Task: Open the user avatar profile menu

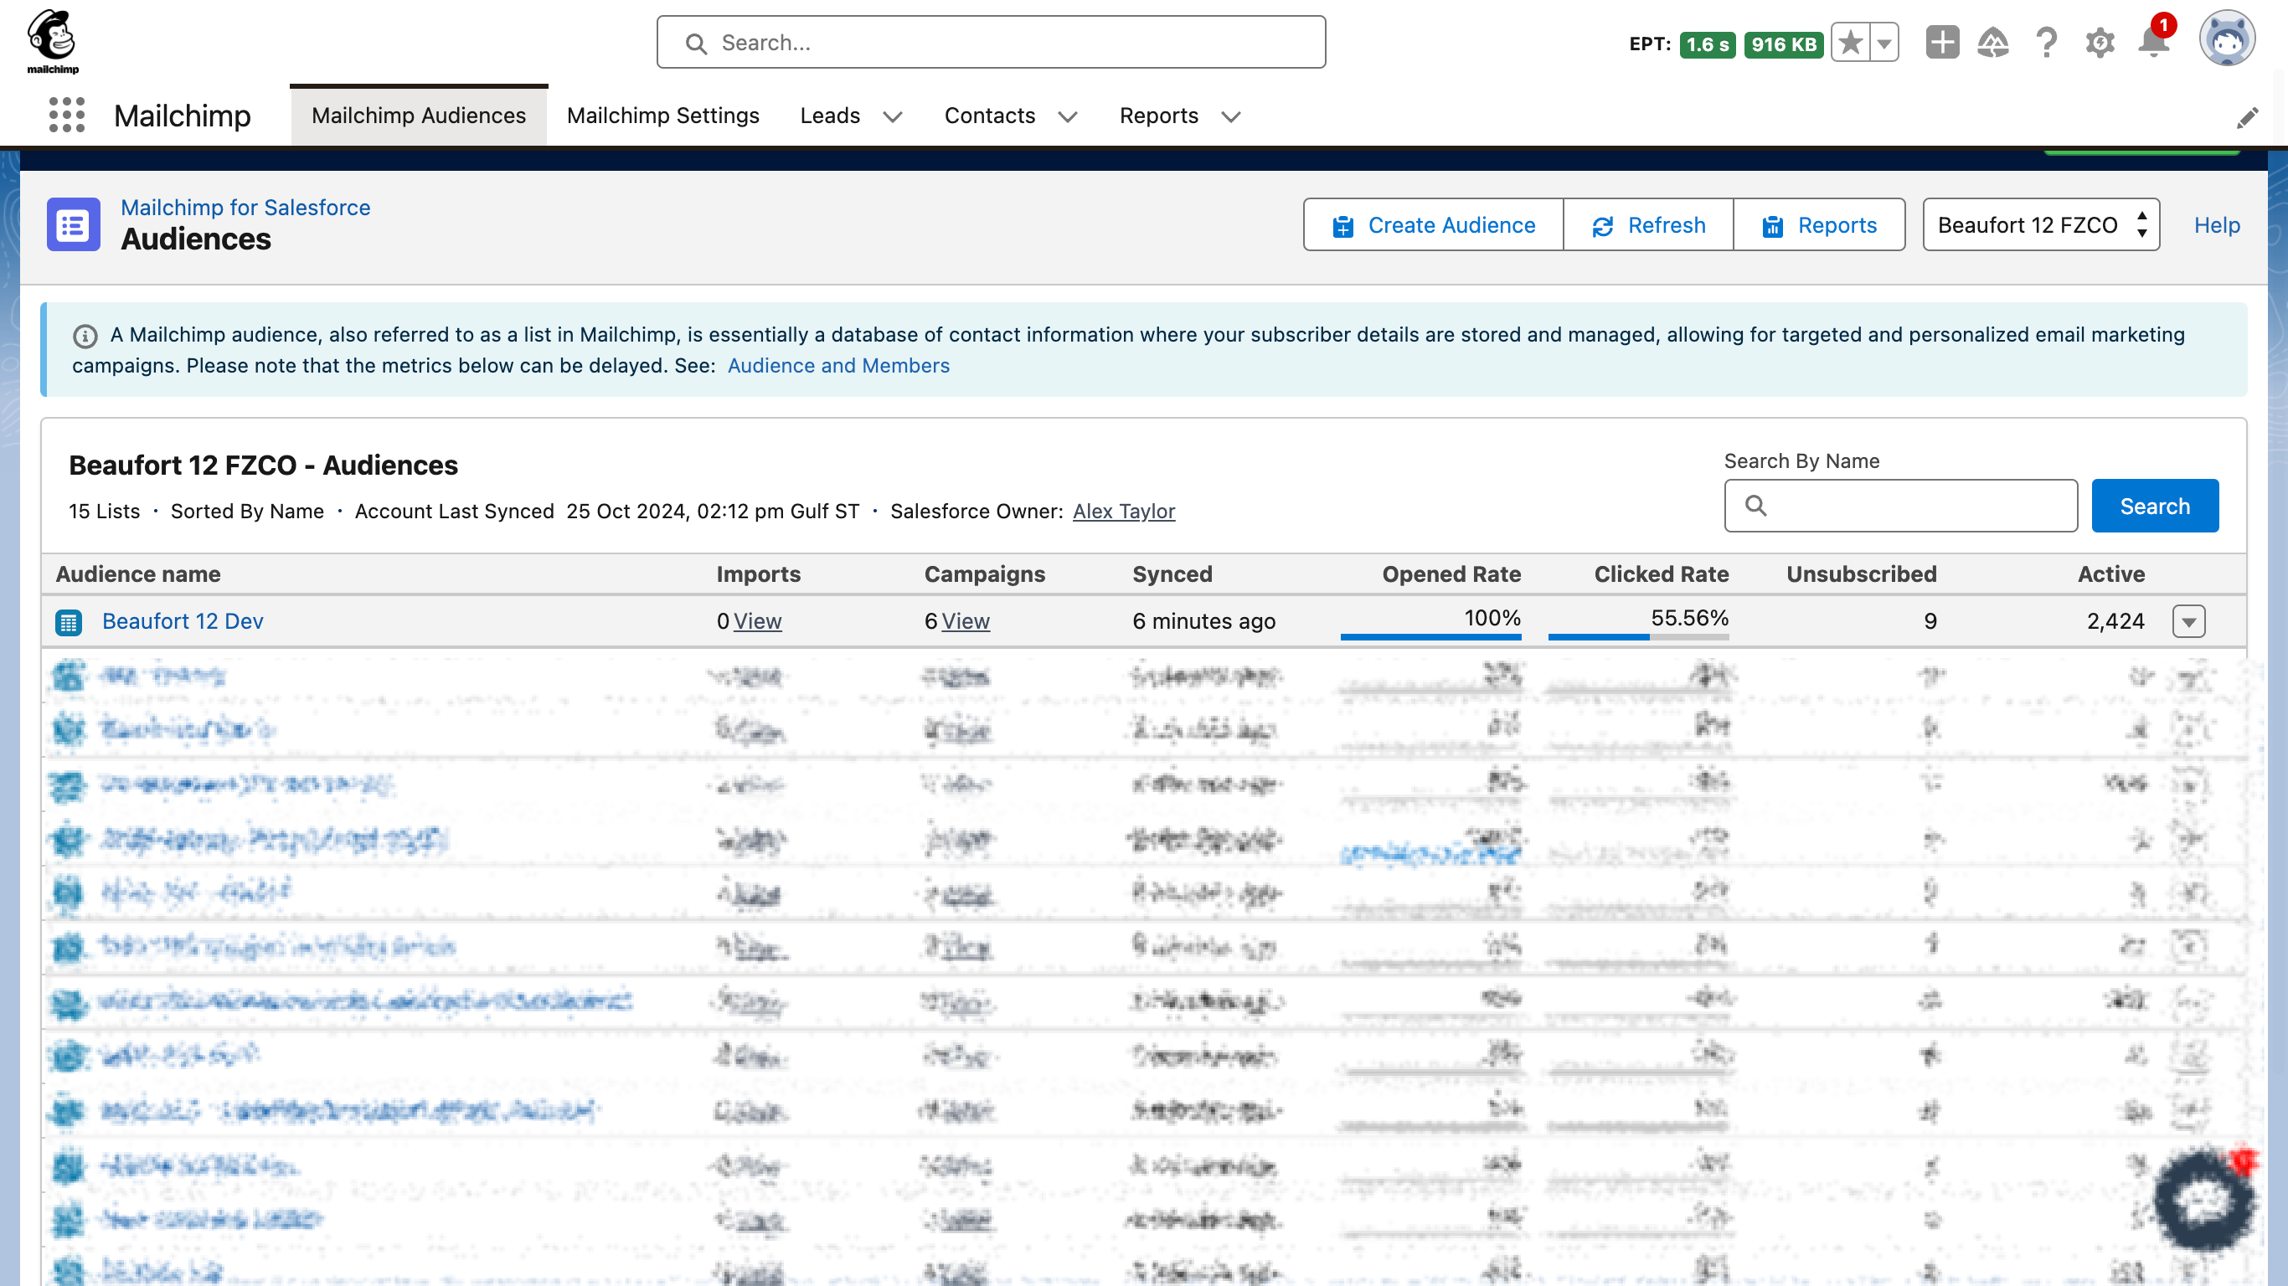Action: pos(2226,39)
